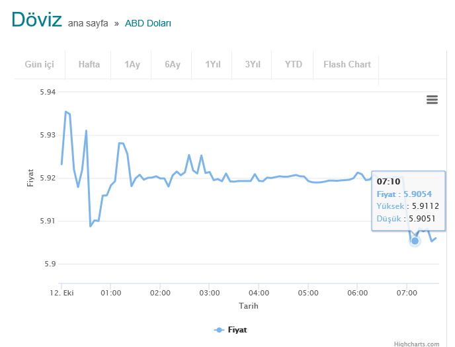
Task: Click the Döviz page heading
Action: tap(36, 19)
